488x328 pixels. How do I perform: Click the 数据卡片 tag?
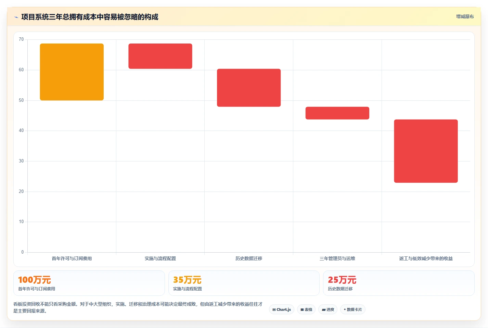(353, 309)
